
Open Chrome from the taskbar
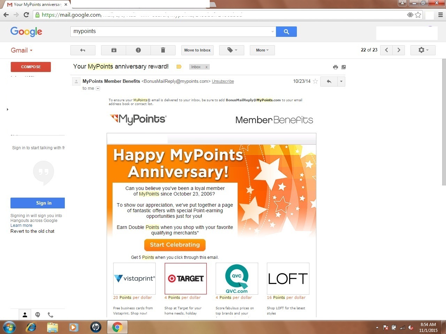[x=117, y=327]
